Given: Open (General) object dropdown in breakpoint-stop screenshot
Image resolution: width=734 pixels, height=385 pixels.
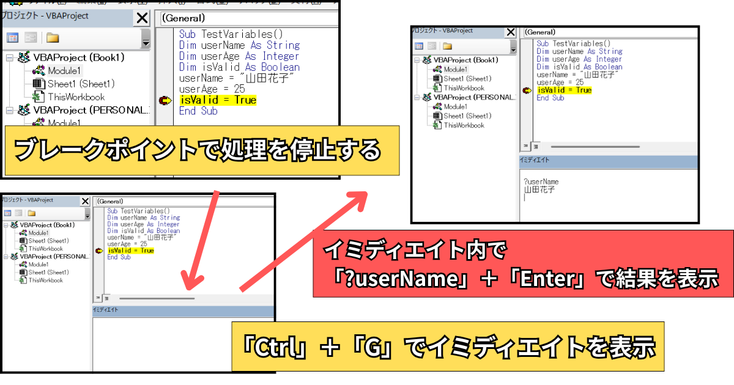Looking at the screenshot, I should (x=248, y=18).
